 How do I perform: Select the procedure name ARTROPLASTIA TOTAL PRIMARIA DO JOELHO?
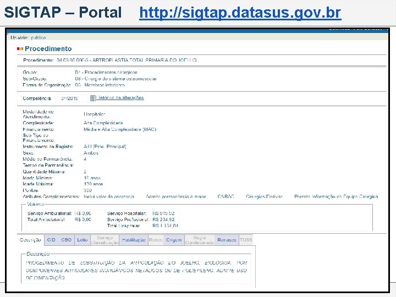[145, 60]
